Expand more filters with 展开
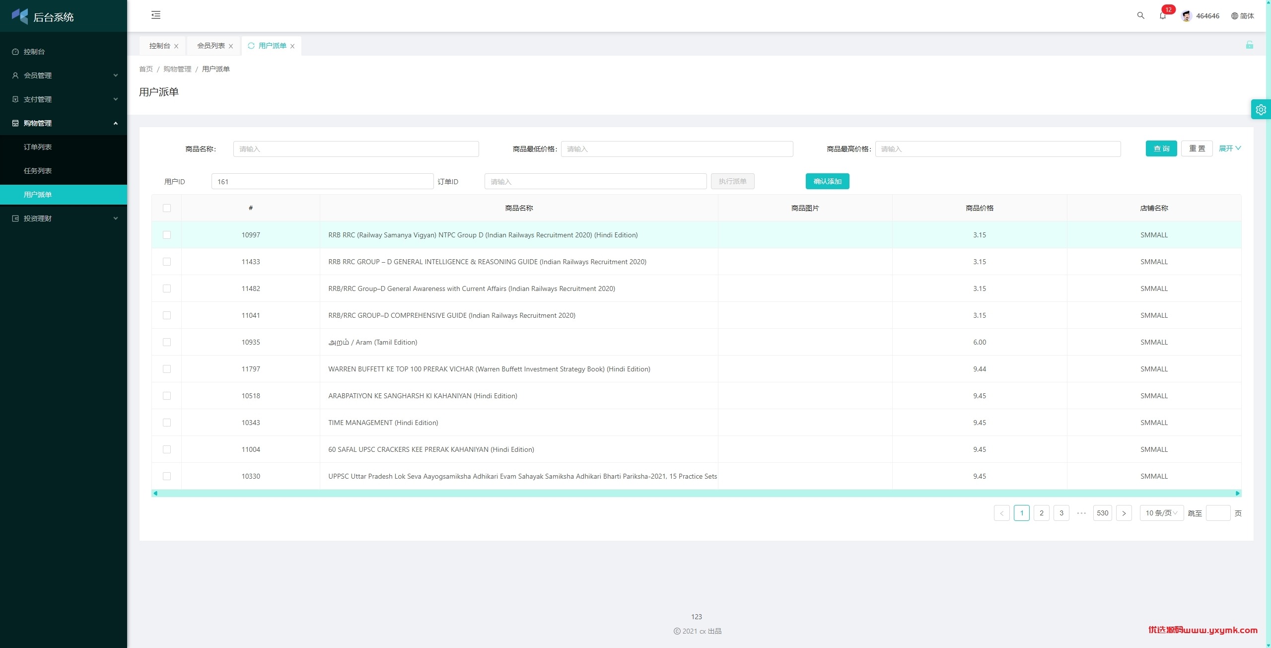The height and width of the screenshot is (648, 1271). (1230, 148)
